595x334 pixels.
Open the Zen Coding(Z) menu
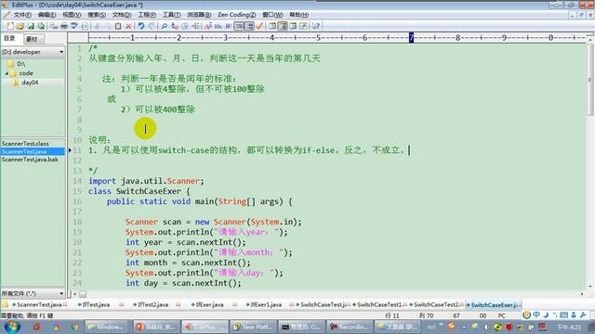coord(236,15)
